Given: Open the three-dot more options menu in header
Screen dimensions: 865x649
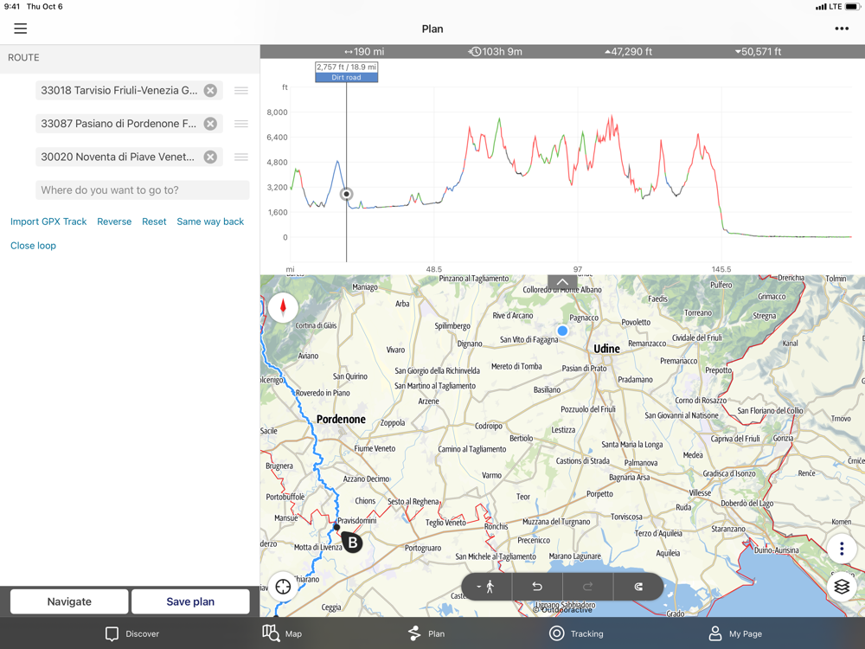Looking at the screenshot, I should (841, 29).
